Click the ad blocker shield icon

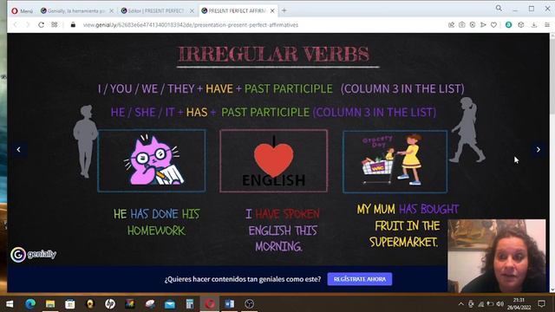coord(473,25)
